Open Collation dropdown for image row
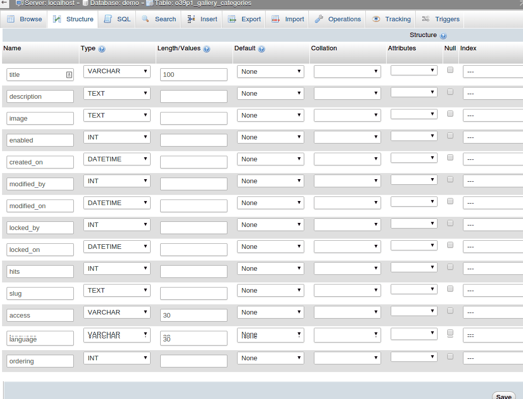The width and height of the screenshot is (523, 399). pos(347,116)
